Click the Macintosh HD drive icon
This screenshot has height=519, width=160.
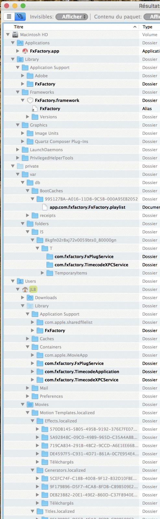click(15, 34)
